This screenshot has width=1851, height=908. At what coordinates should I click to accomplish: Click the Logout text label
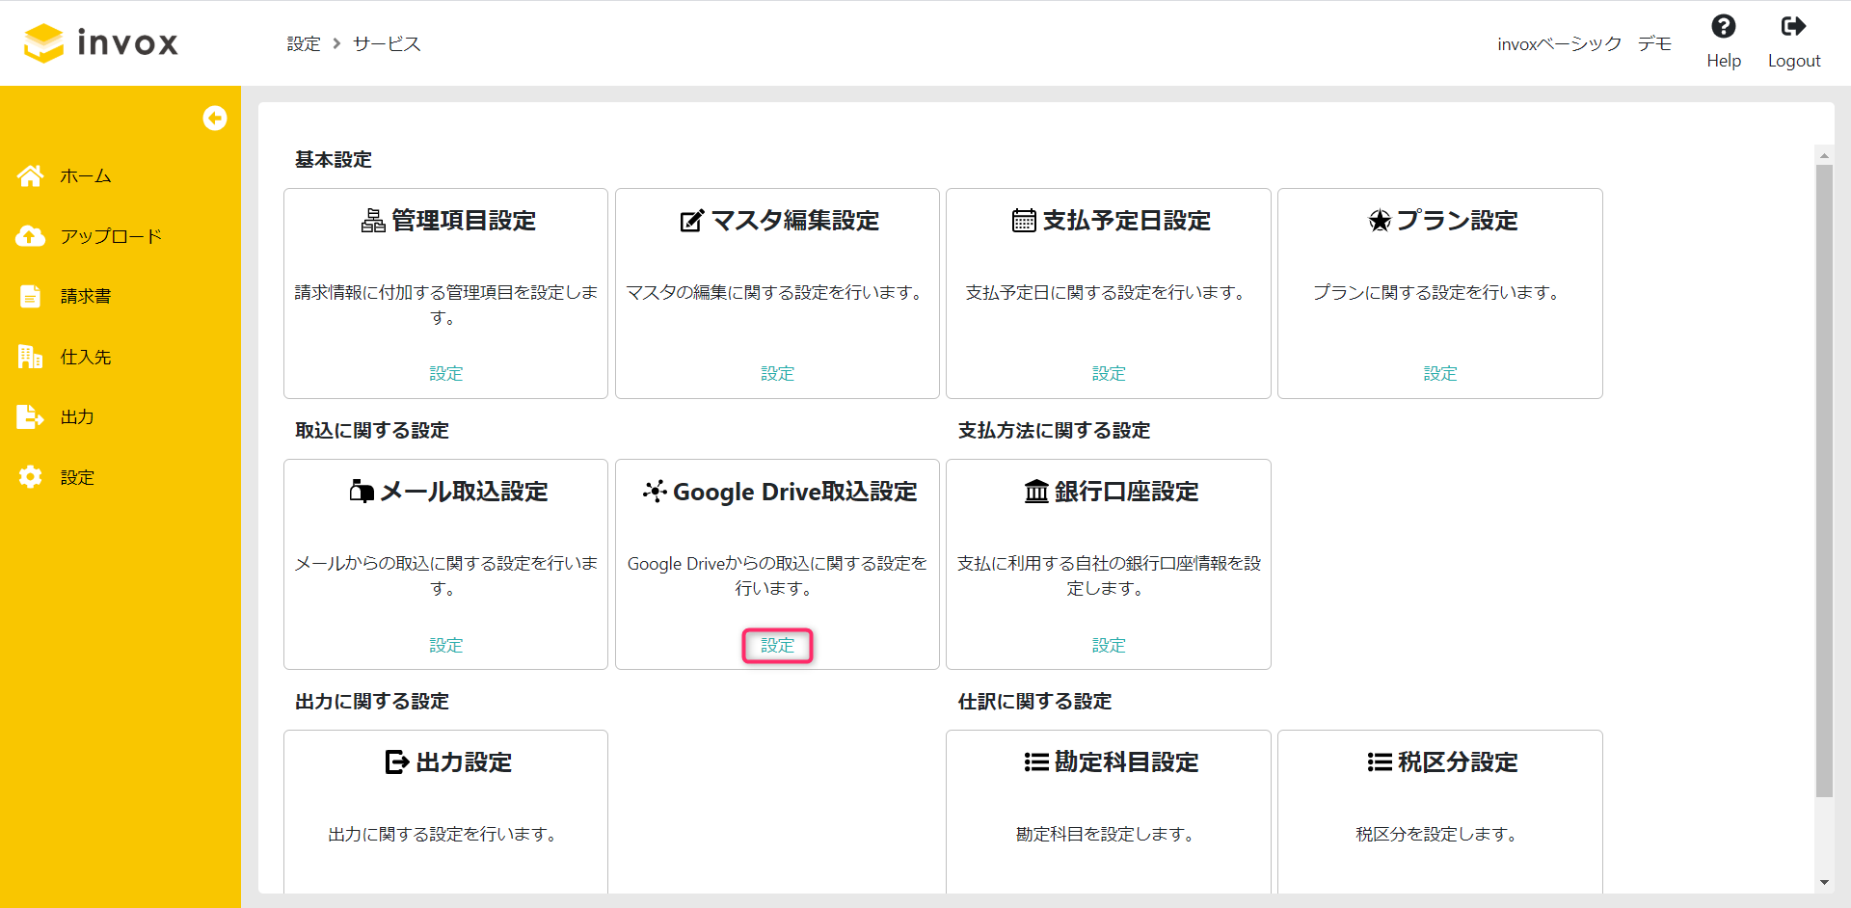click(1794, 61)
